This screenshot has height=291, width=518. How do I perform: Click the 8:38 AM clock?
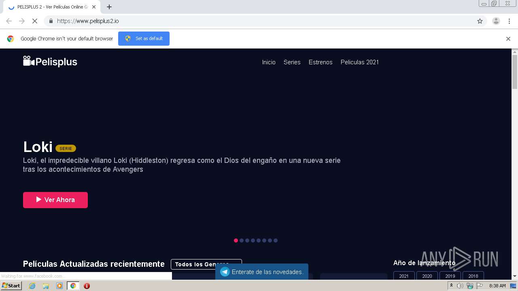[497, 286]
